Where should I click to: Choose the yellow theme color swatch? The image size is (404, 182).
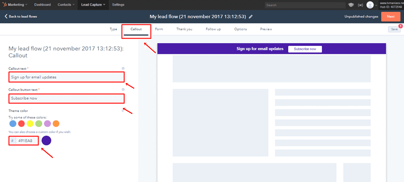click(x=30, y=124)
